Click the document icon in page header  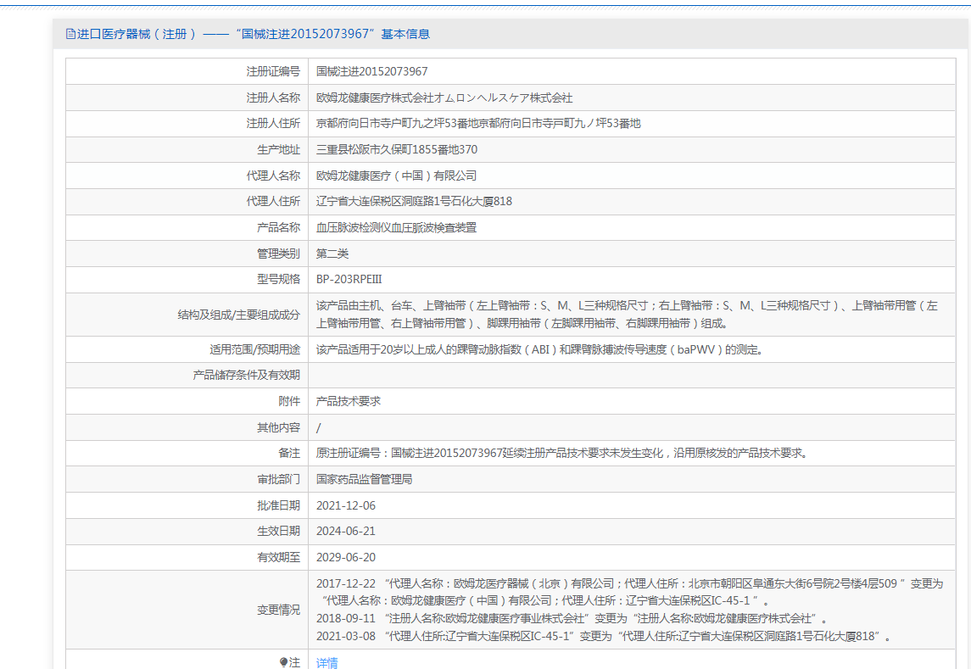[70, 35]
